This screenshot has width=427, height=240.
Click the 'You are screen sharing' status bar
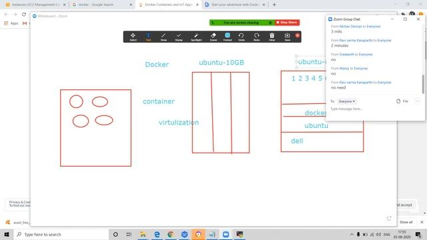[x=242, y=23]
